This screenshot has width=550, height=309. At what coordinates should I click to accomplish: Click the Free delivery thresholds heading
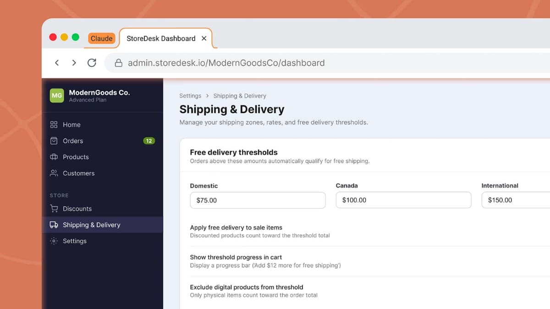tap(234, 152)
